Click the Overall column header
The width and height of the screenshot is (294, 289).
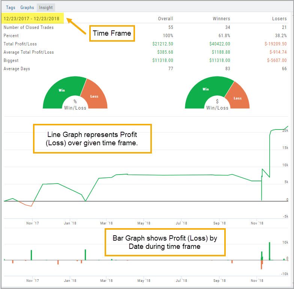[165, 19]
